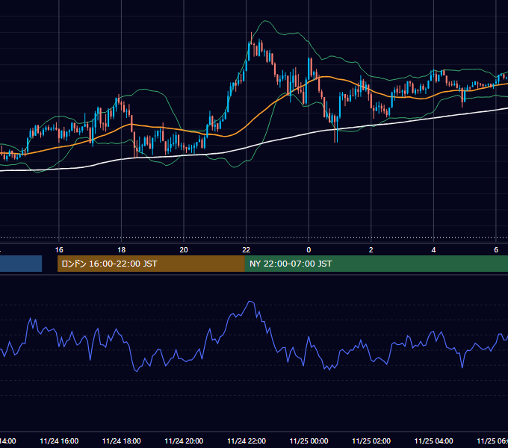Click the 20 hour label on the chart axis
This screenshot has width=508, height=448.
click(184, 250)
